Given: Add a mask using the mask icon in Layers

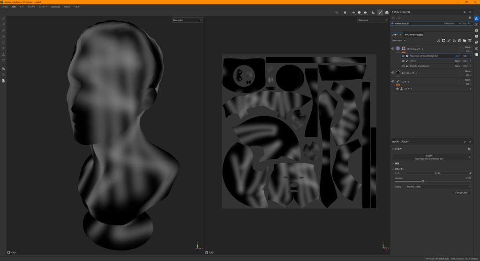Looking at the screenshot, I should (443, 40).
